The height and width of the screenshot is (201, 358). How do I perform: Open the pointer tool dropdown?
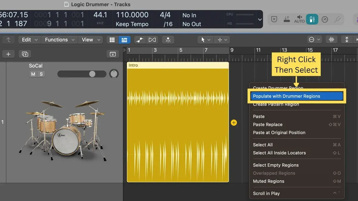[205, 40]
